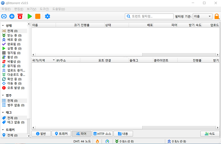
Task: Select the 오류 발생 (0) status filter
Action: point(14,88)
